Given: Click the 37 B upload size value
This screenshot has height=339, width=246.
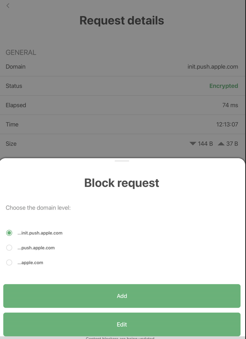Looking at the screenshot, I should pos(232,144).
